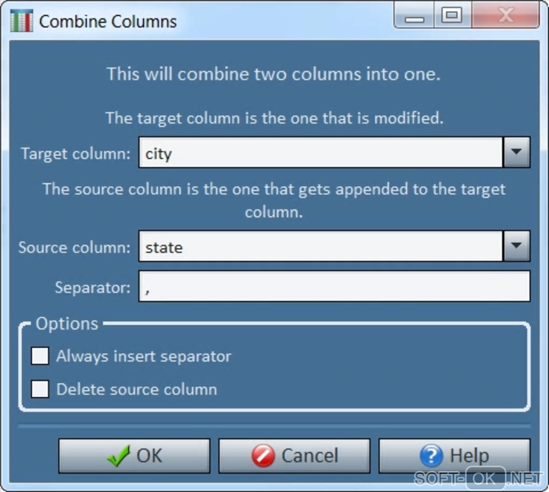Select the Source column field showing state
Viewport: 549px width, 492px height.
click(320, 247)
